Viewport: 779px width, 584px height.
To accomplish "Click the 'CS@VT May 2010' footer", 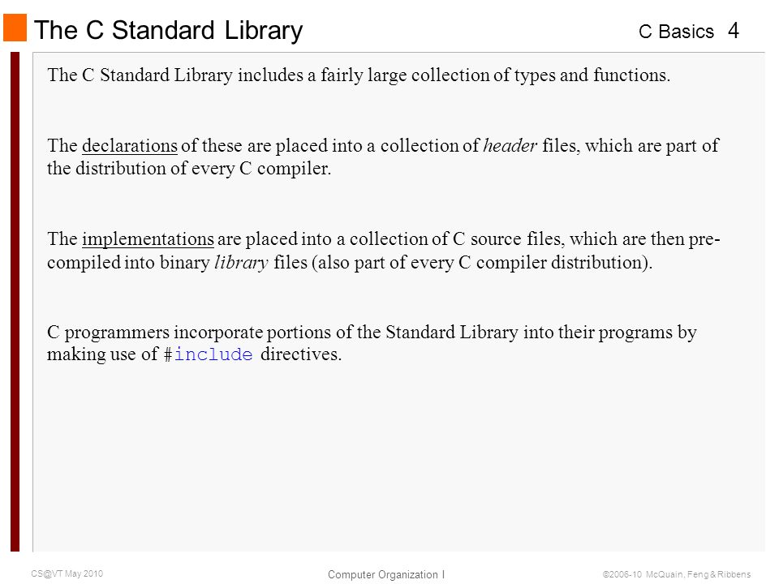I will click(67, 573).
